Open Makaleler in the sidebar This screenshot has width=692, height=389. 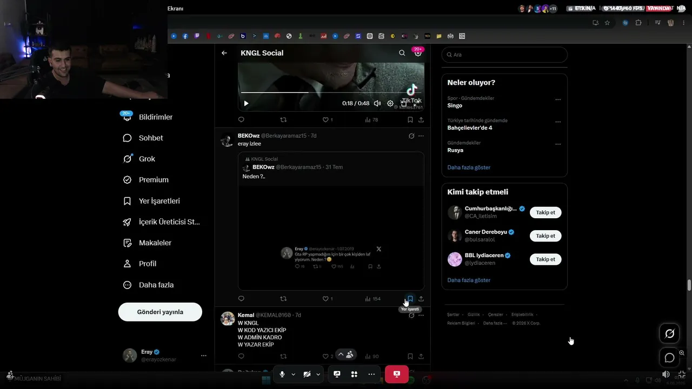[148, 243]
